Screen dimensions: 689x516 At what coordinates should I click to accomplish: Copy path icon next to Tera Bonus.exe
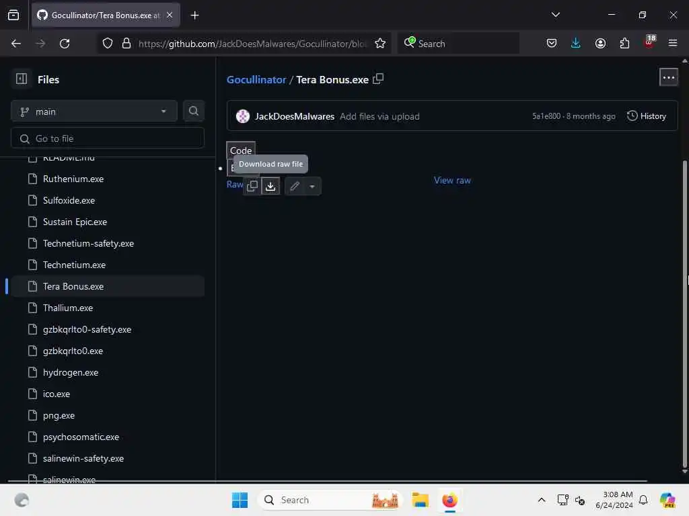click(378, 79)
